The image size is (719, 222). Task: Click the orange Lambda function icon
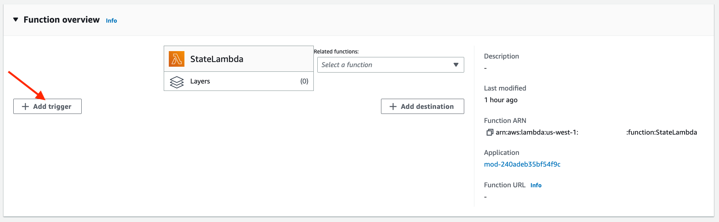pos(177,59)
